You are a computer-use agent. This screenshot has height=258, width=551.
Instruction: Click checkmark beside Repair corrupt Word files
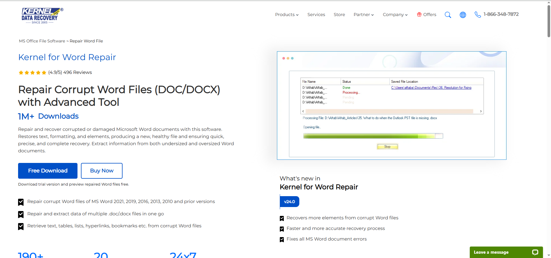pyautogui.click(x=21, y=202)
